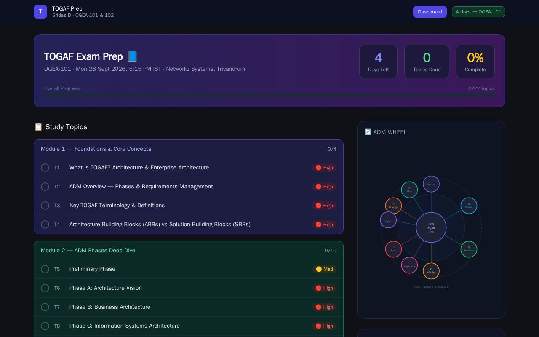The width and height of the screenshot is (539, 337).
Task: Tick the T3 Key TOGAF Terminology checkbox
Action: (45, 206)
